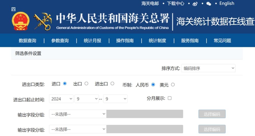Choose 美元 as the currency
Image resolution: width=255 pixels, height=136 pixels.
[x=173, y=85]
